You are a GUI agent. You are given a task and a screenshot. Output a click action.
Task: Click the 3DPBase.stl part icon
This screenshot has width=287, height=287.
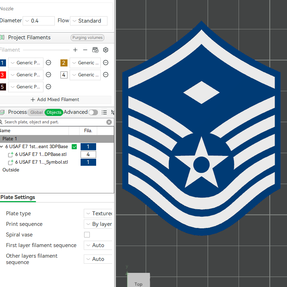pyautogui.click(x=11, y=154)
